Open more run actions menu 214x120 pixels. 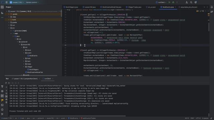177,2
